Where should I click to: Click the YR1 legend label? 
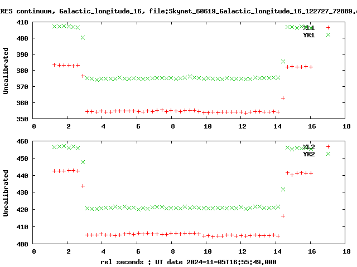point(308,35)
